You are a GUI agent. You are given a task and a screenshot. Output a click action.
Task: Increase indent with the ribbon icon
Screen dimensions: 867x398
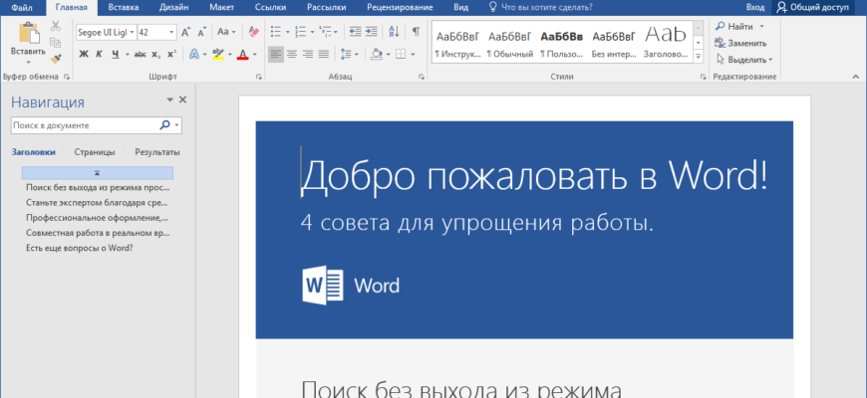373,32
